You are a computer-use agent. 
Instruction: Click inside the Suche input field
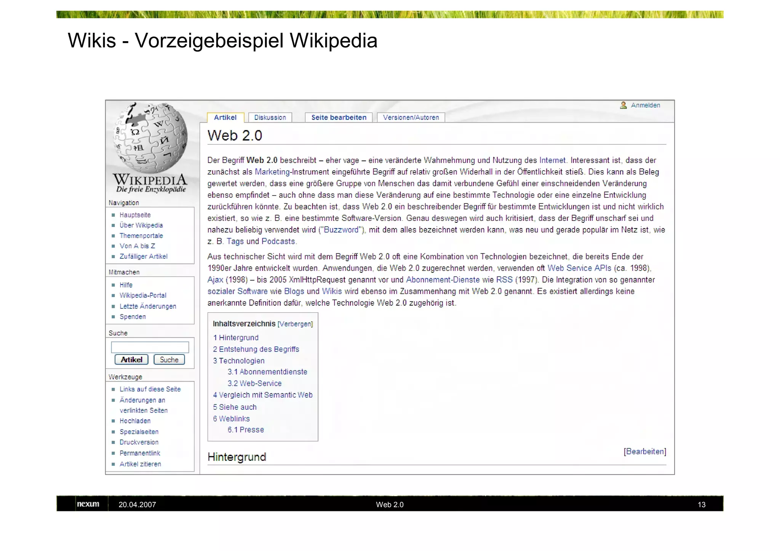point(150,347)
